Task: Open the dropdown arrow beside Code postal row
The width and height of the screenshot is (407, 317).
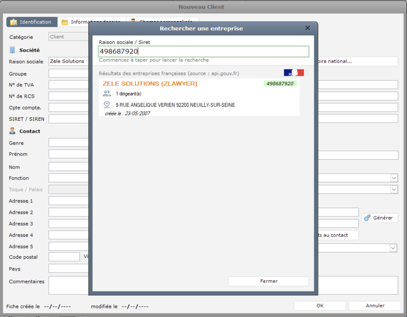Action: [x=393, y=248]
